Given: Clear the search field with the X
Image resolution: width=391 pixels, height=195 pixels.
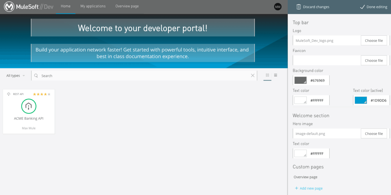Looking at the screenshot, I should pyautogui.click(x=253, y=75).
